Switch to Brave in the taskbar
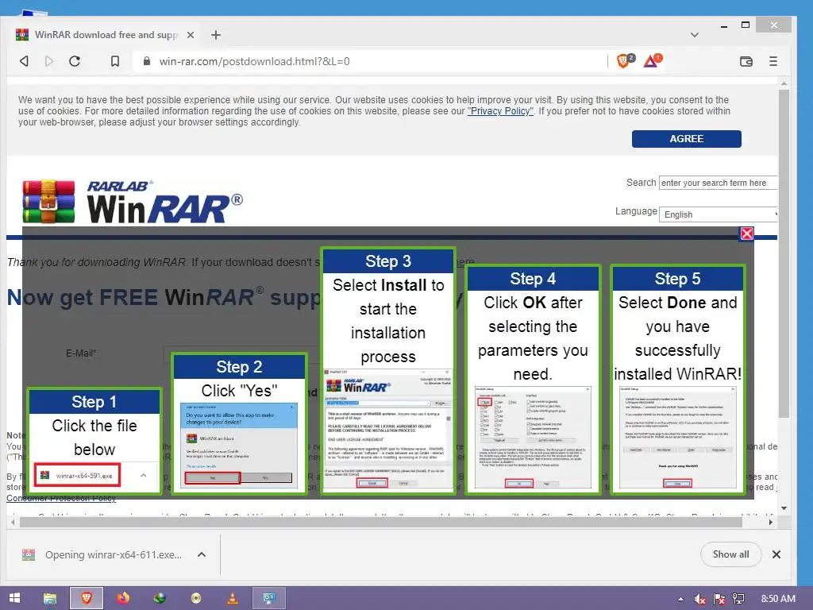 87,598
